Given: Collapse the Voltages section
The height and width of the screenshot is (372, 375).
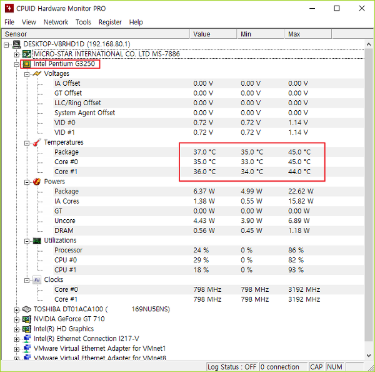Looking at the screenshot, I should coord(27,75).
